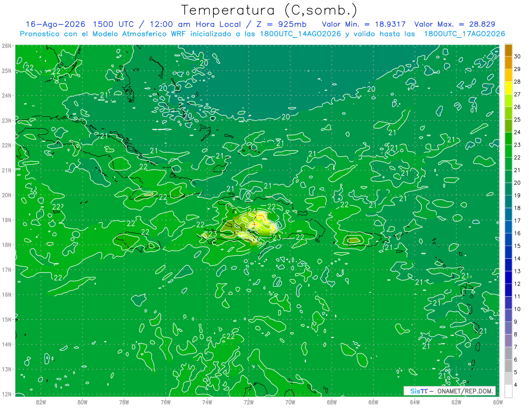Click the "Valor Max. = 28.829" text
Screen dimensions: 529x408
[x=454, y=24]
